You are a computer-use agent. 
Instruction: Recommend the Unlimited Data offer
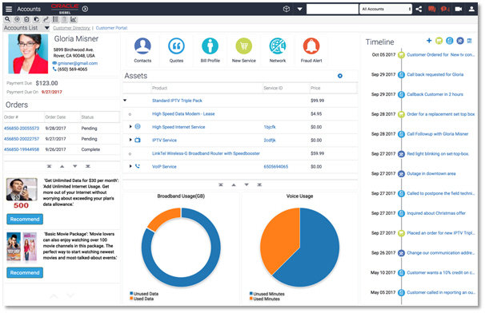click(x=25, y=219)
